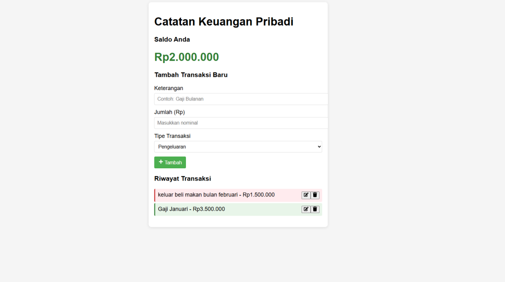Select the green Gaji Januari row text
The image size is (505, 282).
(x=191, y=209)
